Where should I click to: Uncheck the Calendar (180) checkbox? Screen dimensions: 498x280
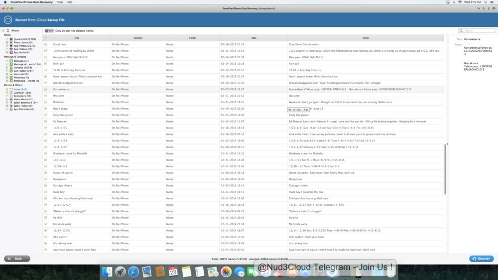(6, 93)
